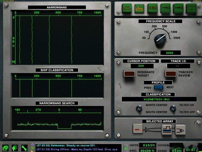Select the spherical bow array button
This screenshot has height=152, width=202.
[180, 129]
